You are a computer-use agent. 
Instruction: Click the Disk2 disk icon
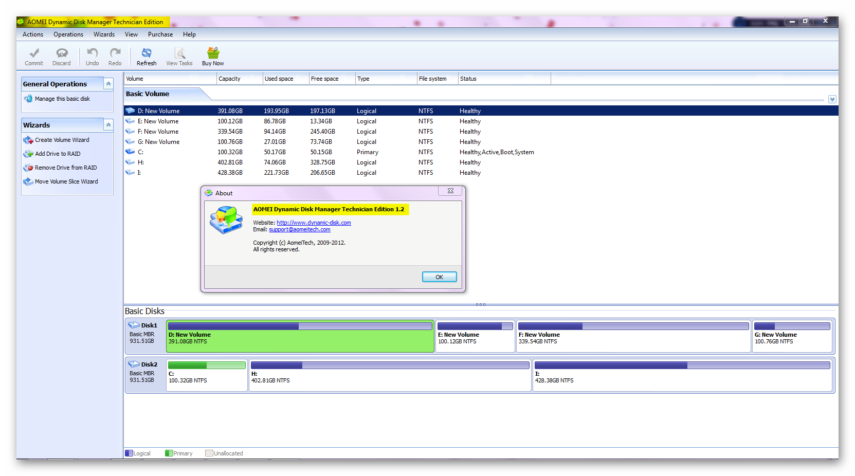(x=134, y=364)
